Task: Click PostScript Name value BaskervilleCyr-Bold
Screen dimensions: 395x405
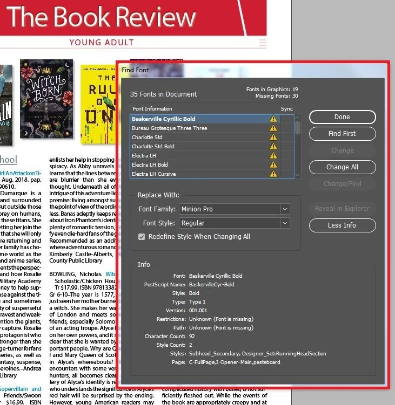Action: click(x=212, y=285)
